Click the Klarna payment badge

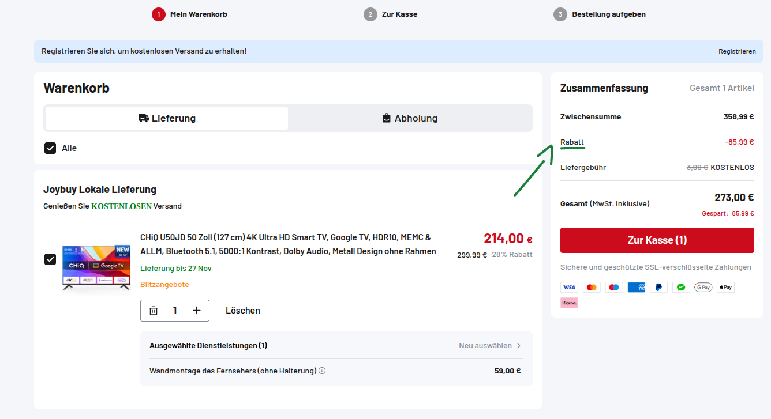[569, 303]
